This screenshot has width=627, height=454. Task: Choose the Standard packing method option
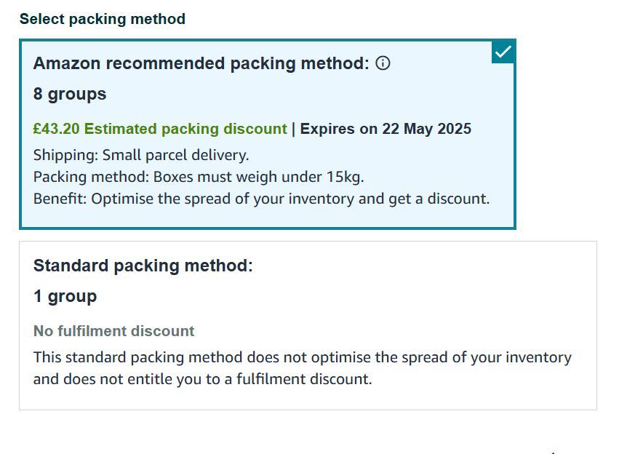[308, 326]
